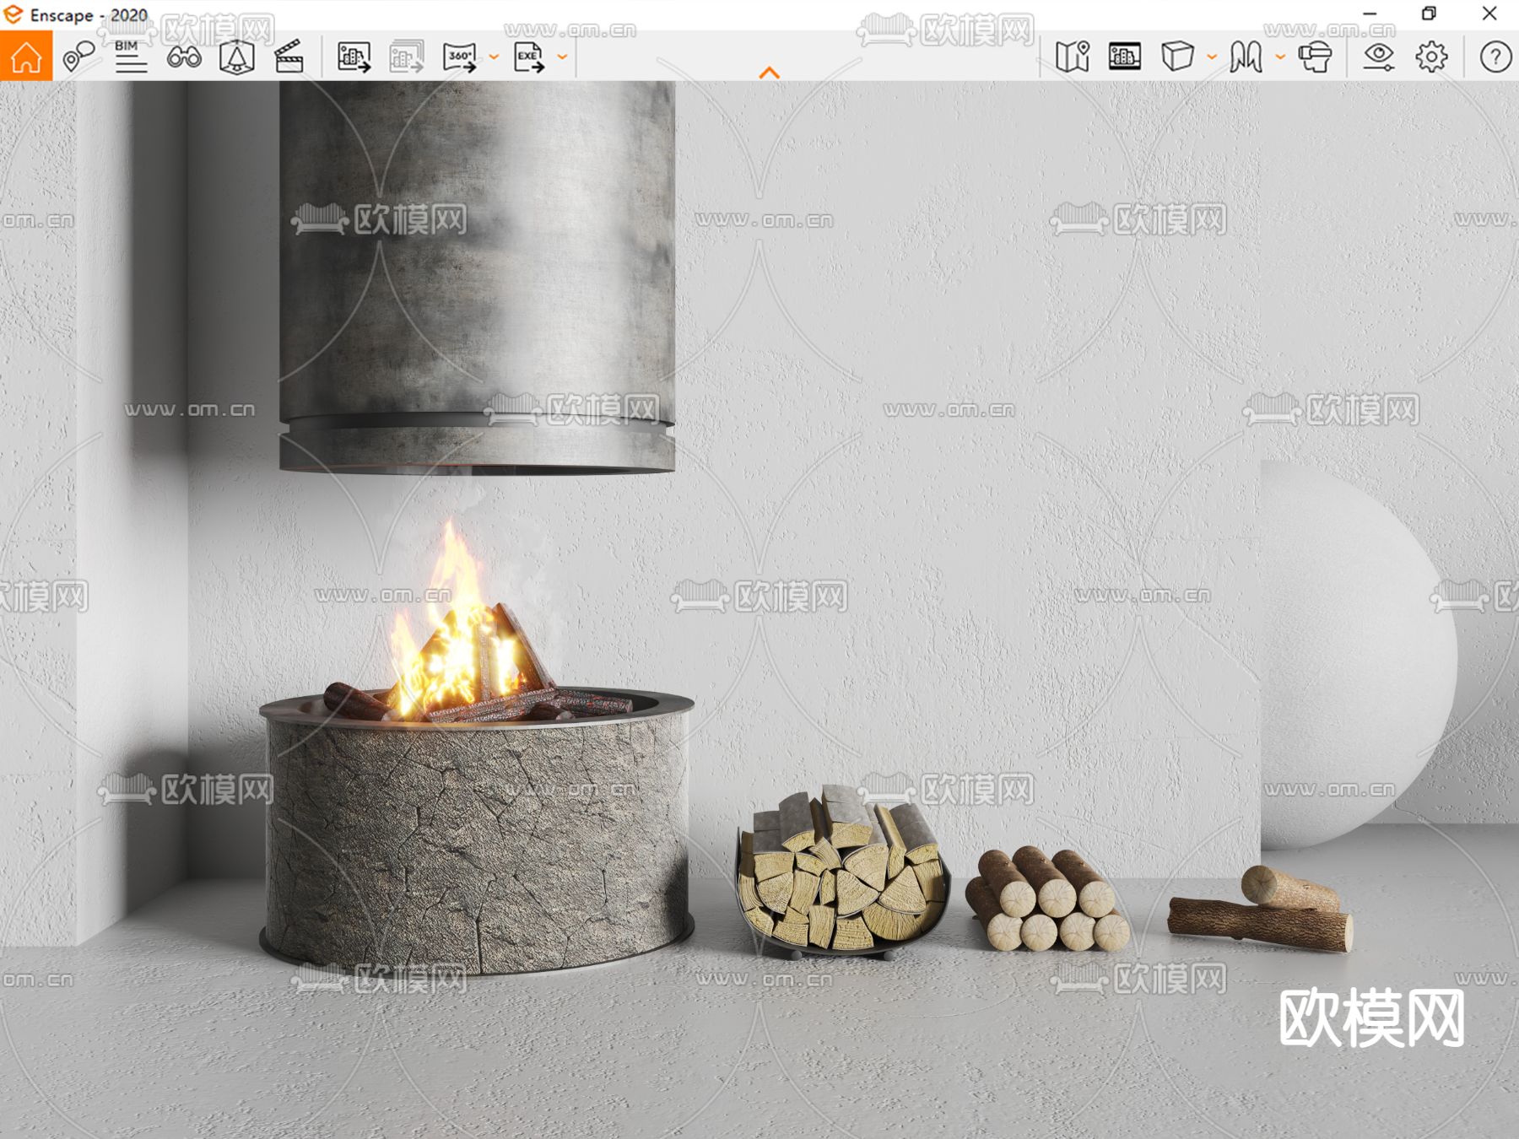Viewport: 1519px width, 1139px height.
Task: Open general settings gear icon
Action: [x=1431, y=57]
